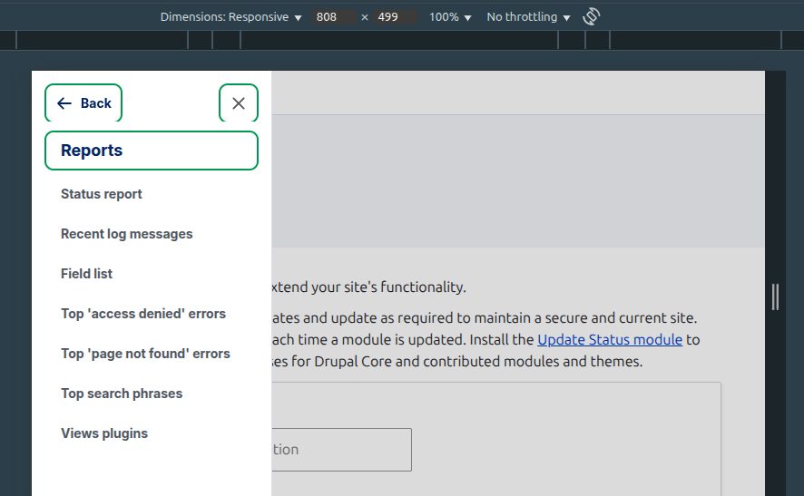Open Recent log messages
The image size is (804, 496).
click(127, 234)
